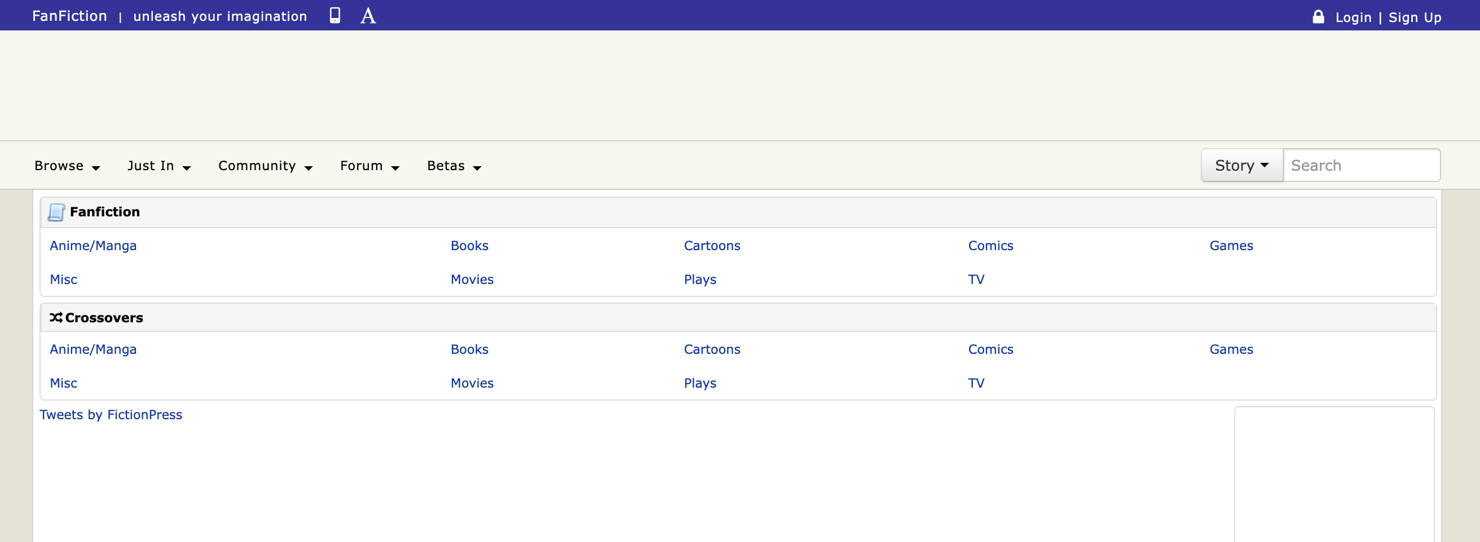Open Tweets by FictionPress link
The image size is (1480, 542).
(x=111, y=415)
